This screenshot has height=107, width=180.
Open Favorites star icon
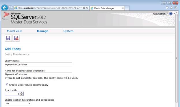pos(171,8)
